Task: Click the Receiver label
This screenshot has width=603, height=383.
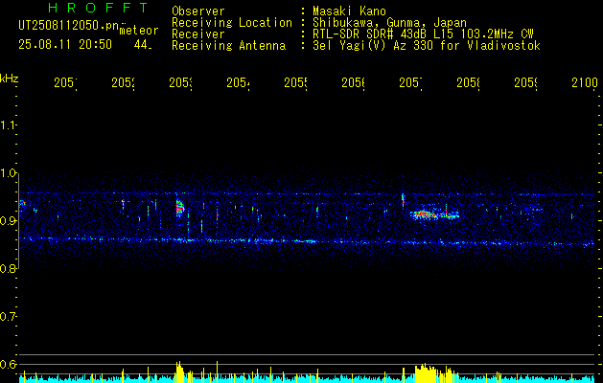Action: tap(198, 34)
